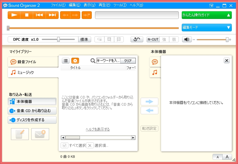
Task: Click the horizontal scrollbar left arrow
Action: pos(63,138)
